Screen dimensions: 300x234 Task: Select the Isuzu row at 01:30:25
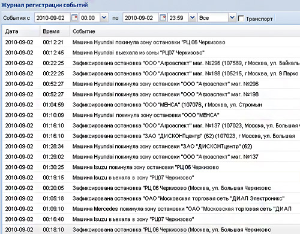[151, 167]
